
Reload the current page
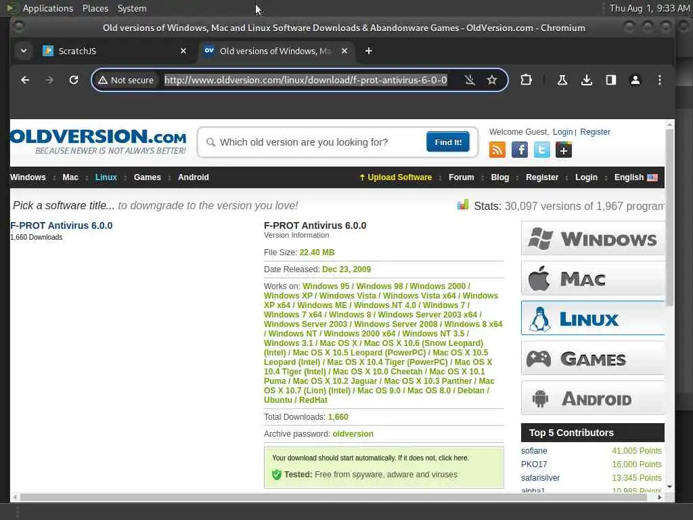[x=74, y=80]
